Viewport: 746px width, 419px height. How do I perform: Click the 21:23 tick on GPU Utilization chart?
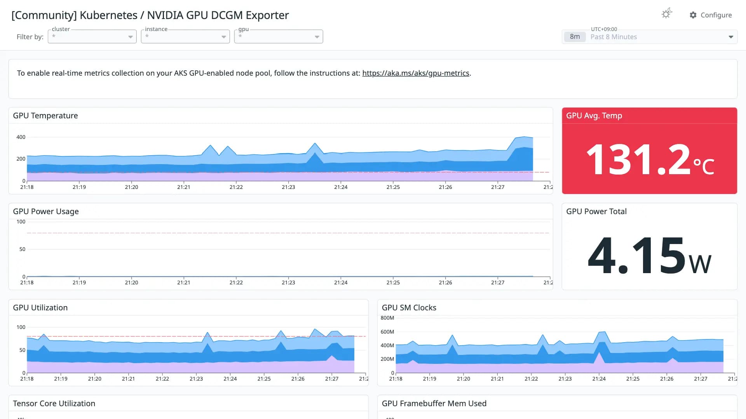point(196,379)
